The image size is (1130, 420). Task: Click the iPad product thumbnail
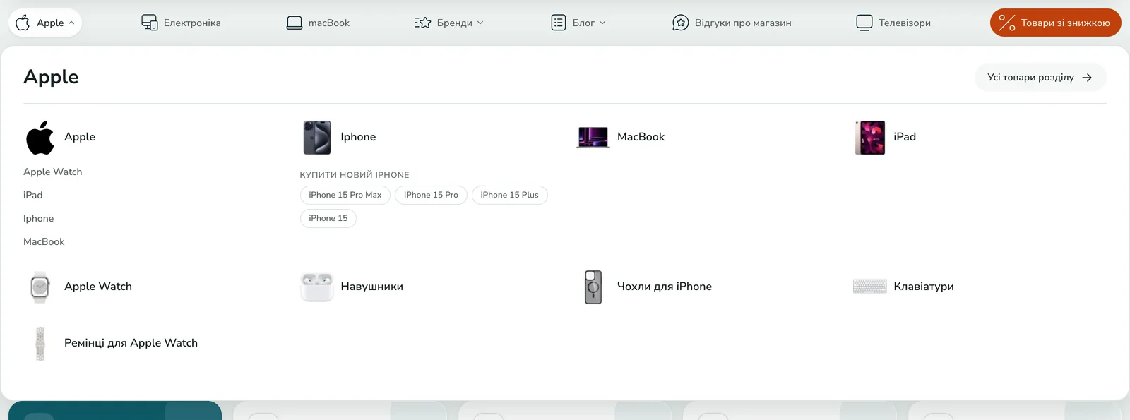(x=870, y=137)
